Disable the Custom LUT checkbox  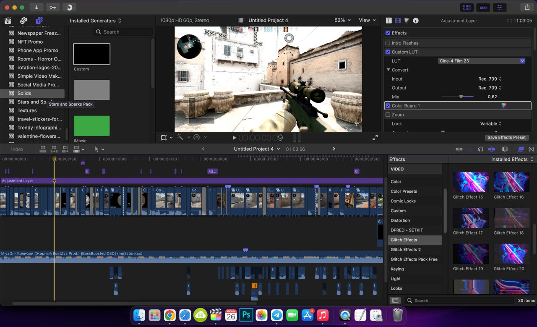pos(388,52)
